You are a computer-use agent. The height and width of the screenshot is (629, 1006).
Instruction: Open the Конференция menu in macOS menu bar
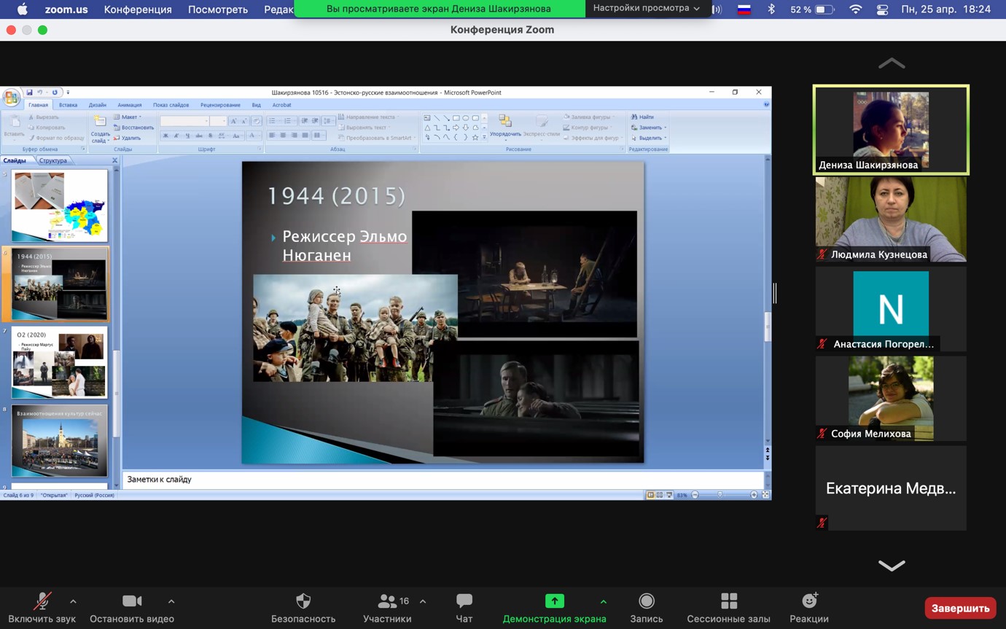click(x=138, y=9)
